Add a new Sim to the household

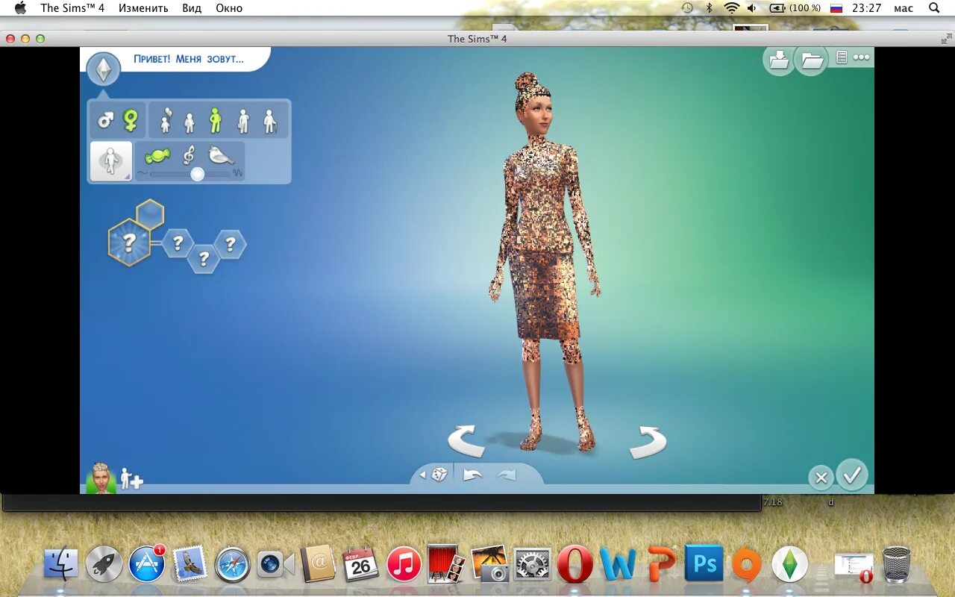tap(131, 478)
